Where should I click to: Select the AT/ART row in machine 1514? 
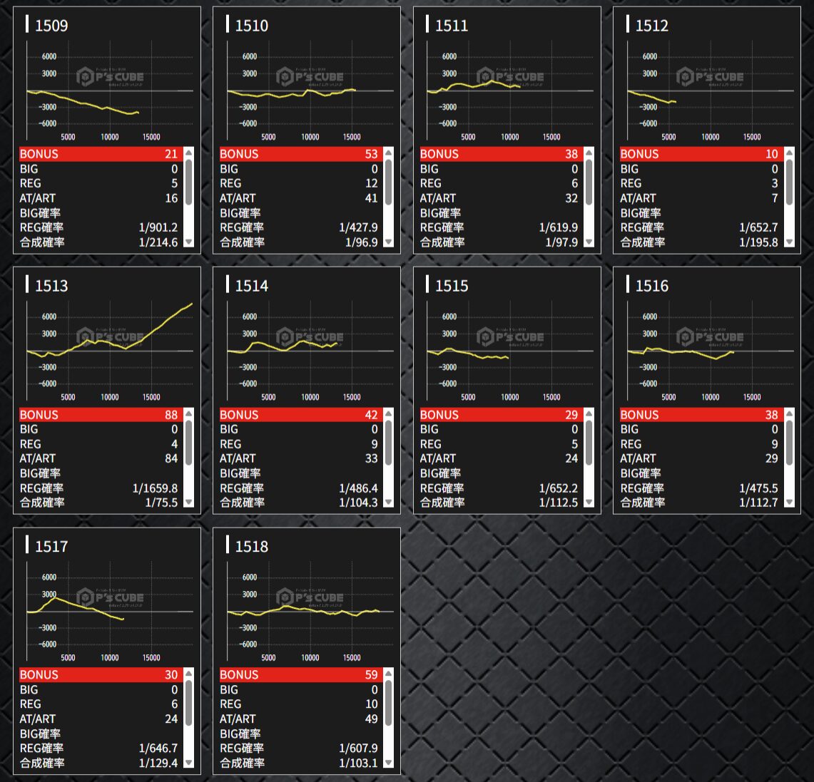click(x=299, y=458)
